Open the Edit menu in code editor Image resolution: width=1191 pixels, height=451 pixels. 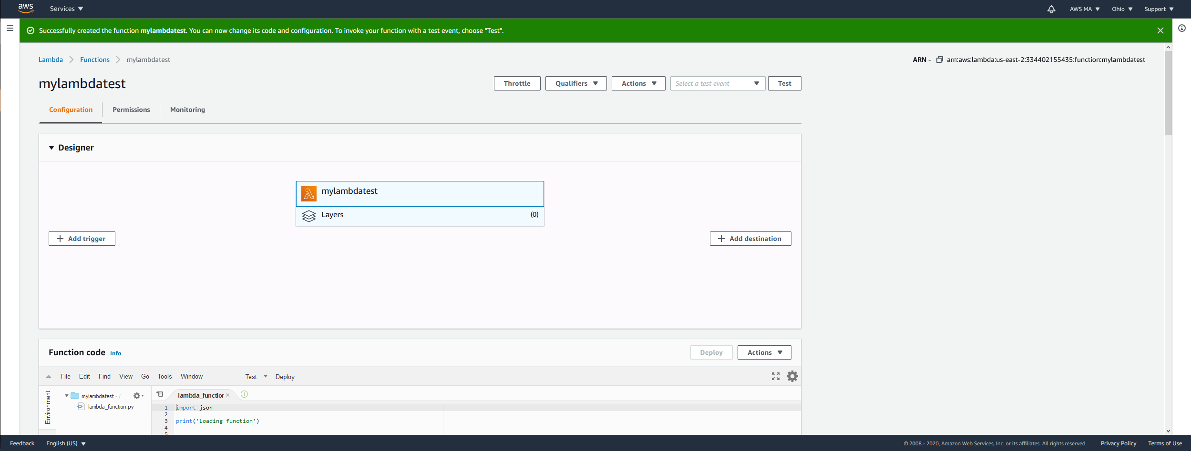click(84, 376)
